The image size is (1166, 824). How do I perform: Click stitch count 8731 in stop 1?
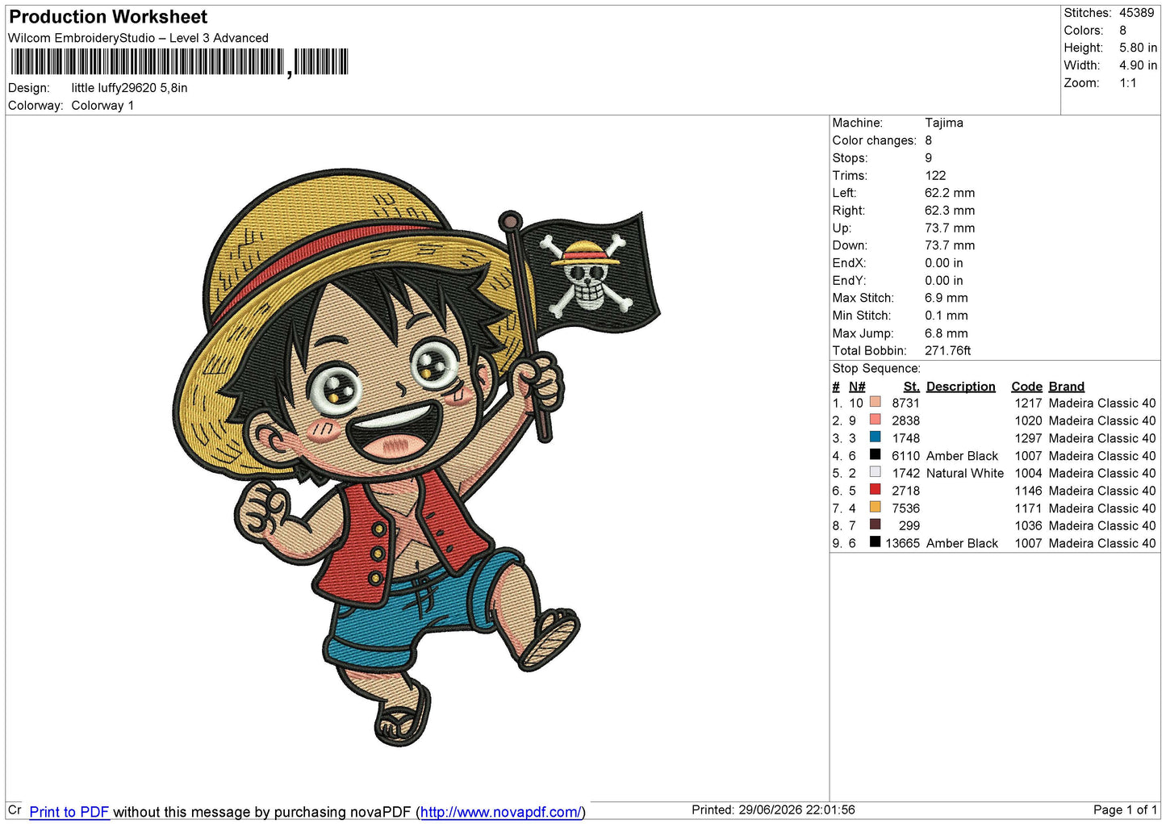click(x=906, y=403)
